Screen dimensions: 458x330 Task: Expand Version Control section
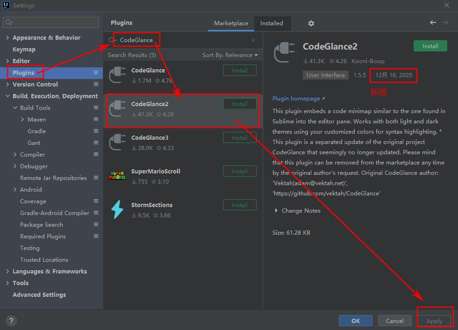pyautogui.click(x=7, y=84)
